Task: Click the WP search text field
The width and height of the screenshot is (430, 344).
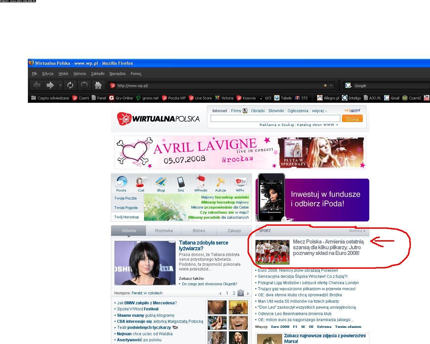Action: (x=275, y=119)
